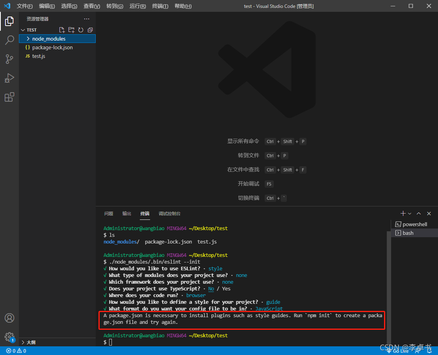438x355 pixels.
Task: Refresh the explorer file tree
Action: click(81, 30)
